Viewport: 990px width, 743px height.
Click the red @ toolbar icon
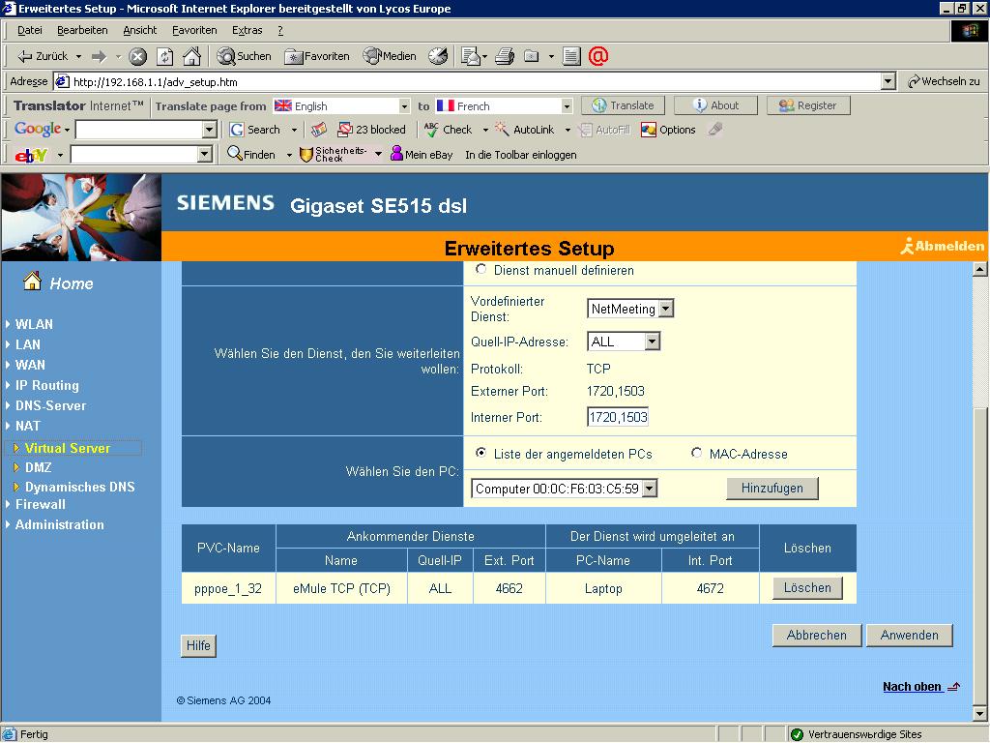597,55
